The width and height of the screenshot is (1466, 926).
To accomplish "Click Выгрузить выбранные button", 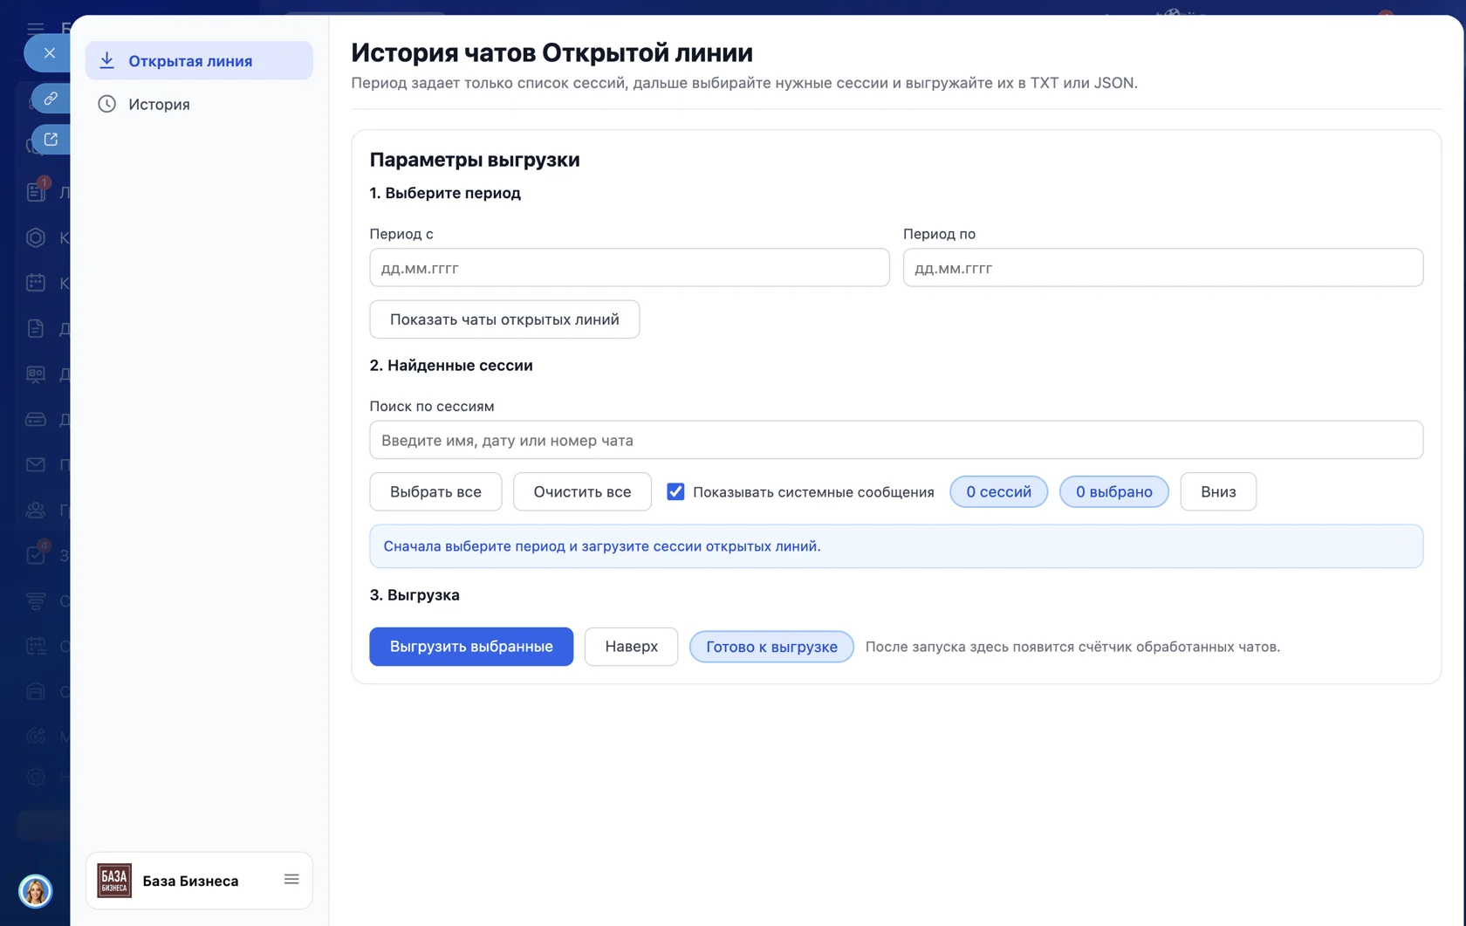I will [x=471, y=647].
